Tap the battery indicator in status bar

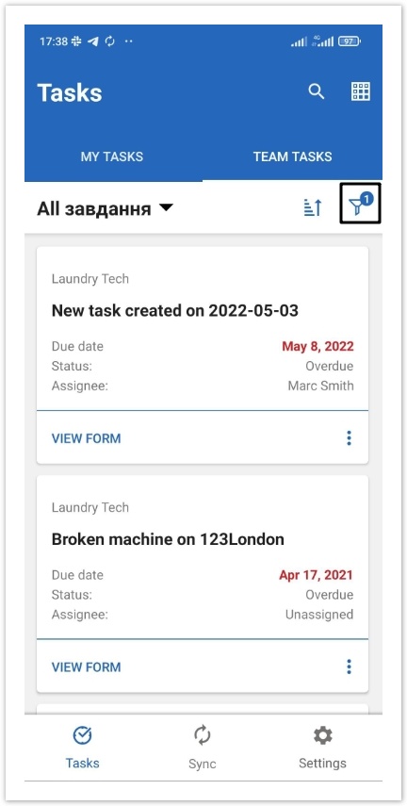(x=350, y=41)
